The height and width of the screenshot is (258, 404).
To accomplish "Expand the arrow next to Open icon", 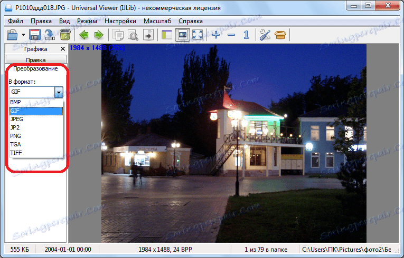I will click(23, 35).
